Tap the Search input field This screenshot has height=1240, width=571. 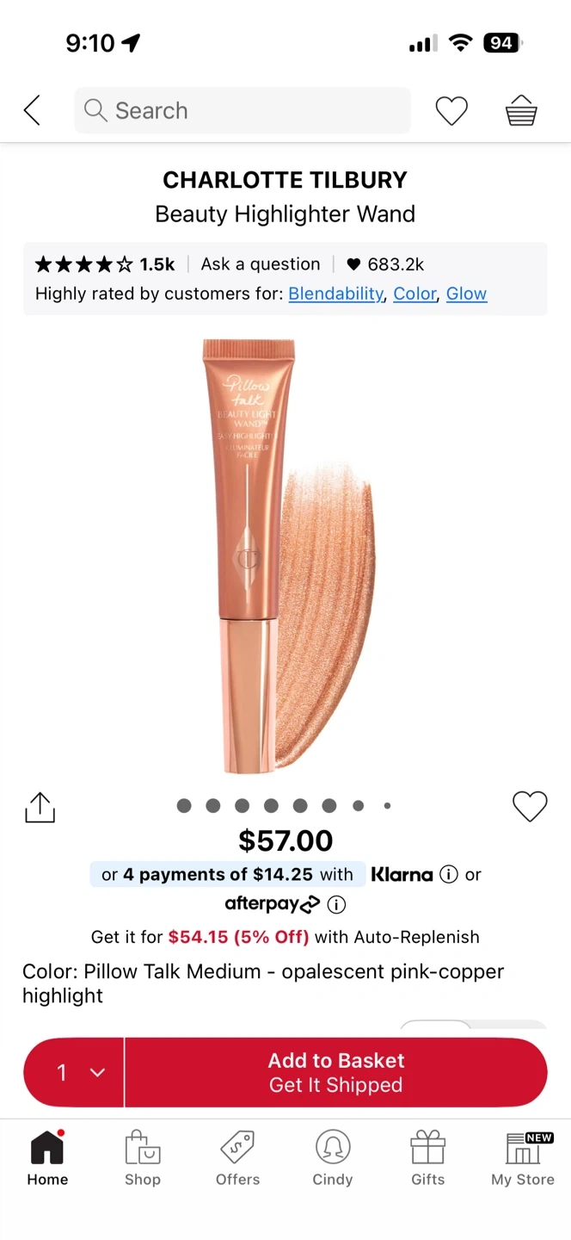tap(243, 110)
